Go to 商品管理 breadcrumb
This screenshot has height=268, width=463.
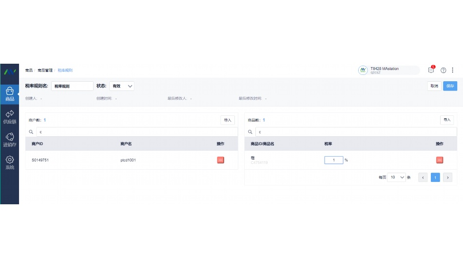(45, 71)
